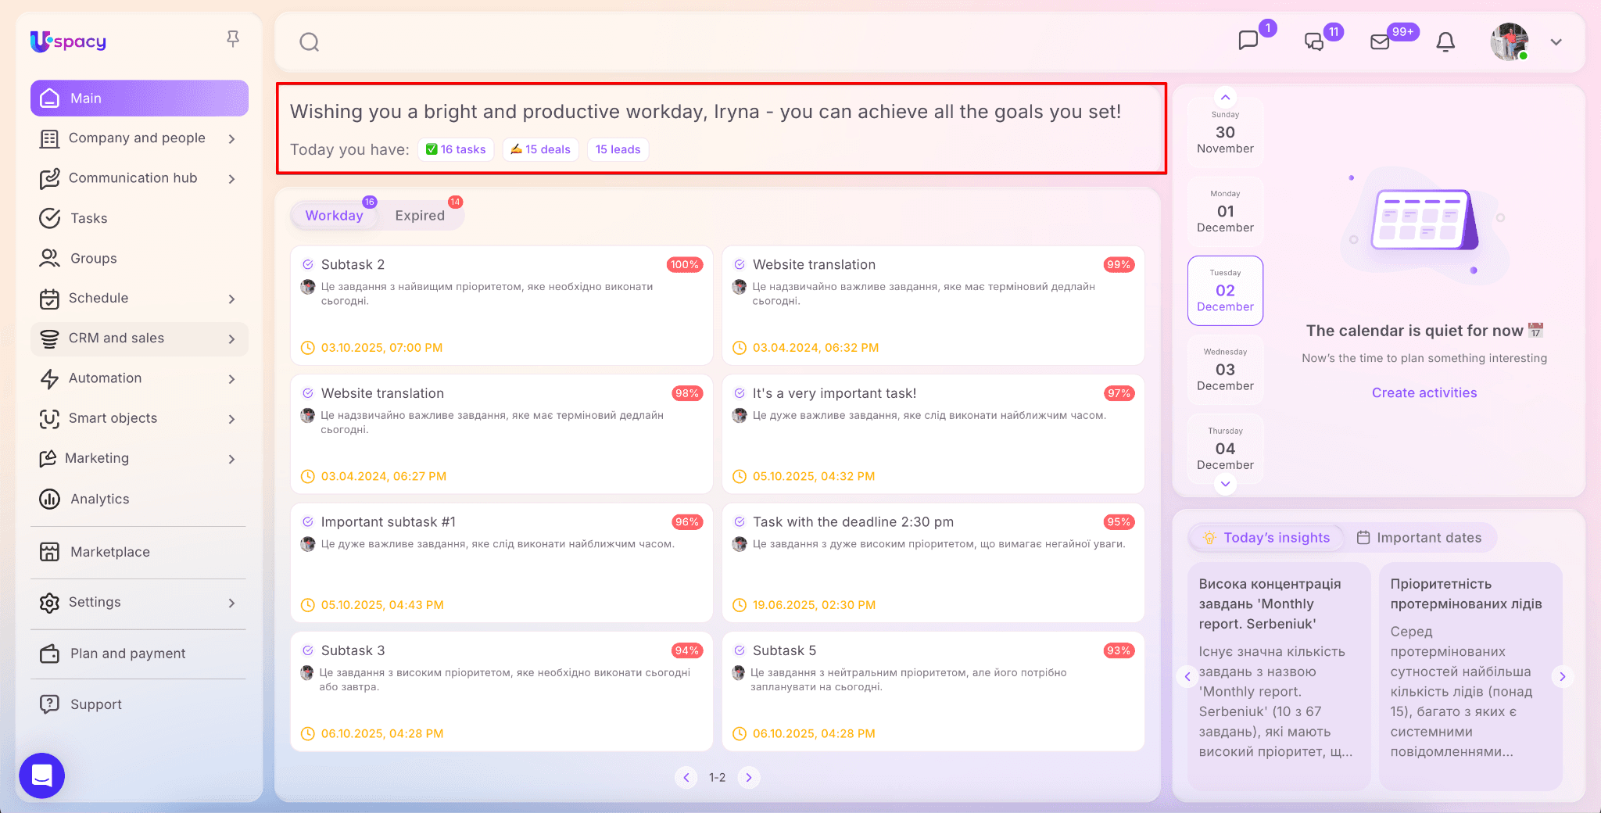The width and height of the screenshot is (1601, 813).
Task: Mark Subtask 2 as complete
Action: pyautogui.click(x=308, y=265)
